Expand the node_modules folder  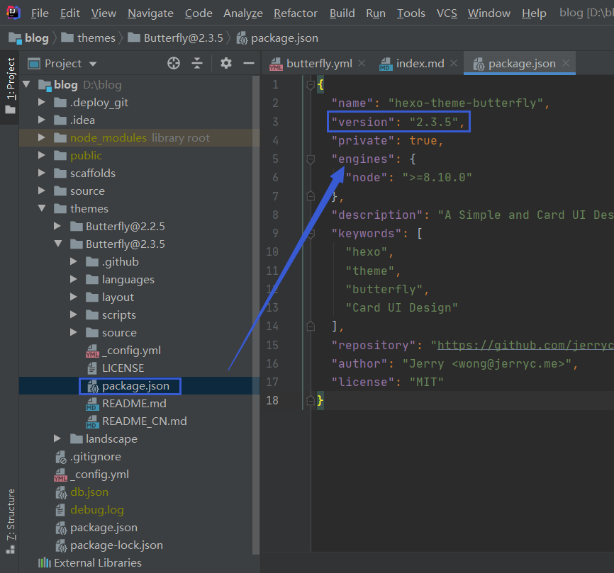point(42,137)
